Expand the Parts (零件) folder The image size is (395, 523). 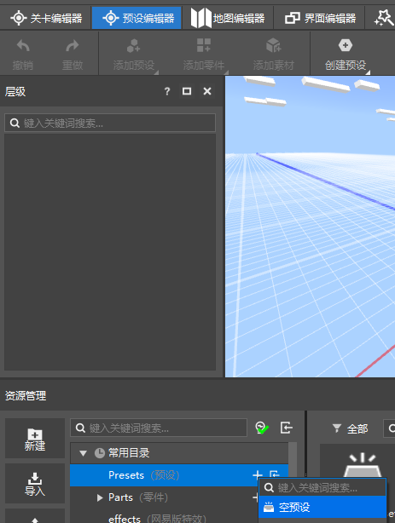pyautogui.click(x=100, y=497)
